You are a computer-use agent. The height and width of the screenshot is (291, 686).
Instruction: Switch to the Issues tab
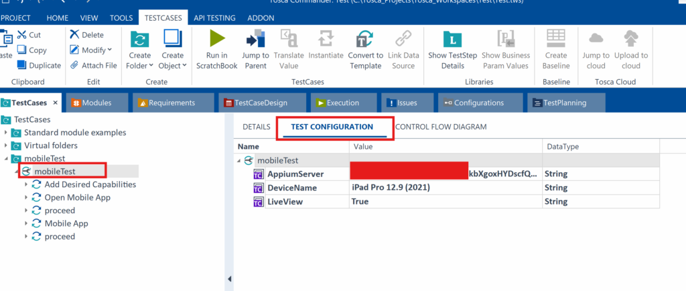click(x=407, y=103)
